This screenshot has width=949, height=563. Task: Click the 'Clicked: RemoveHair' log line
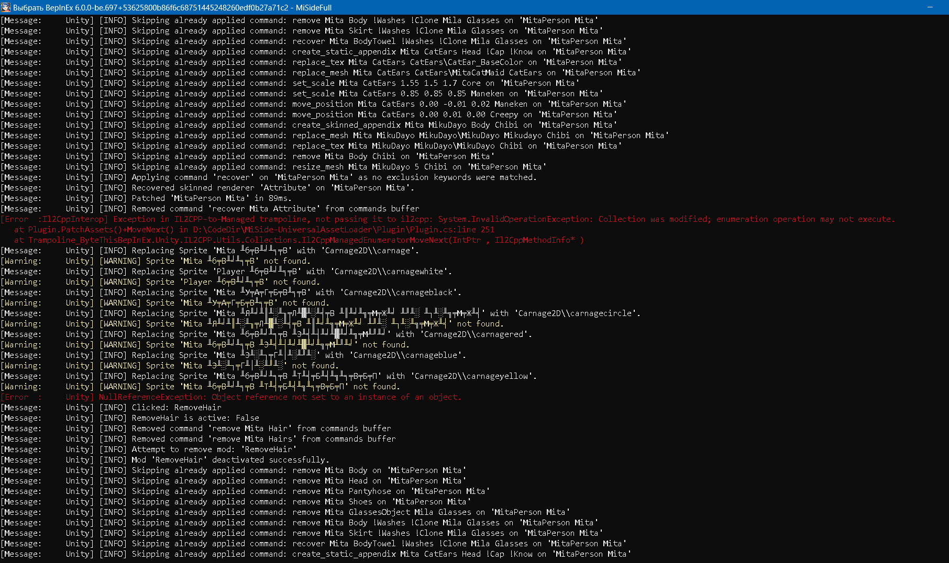point(176,408)
